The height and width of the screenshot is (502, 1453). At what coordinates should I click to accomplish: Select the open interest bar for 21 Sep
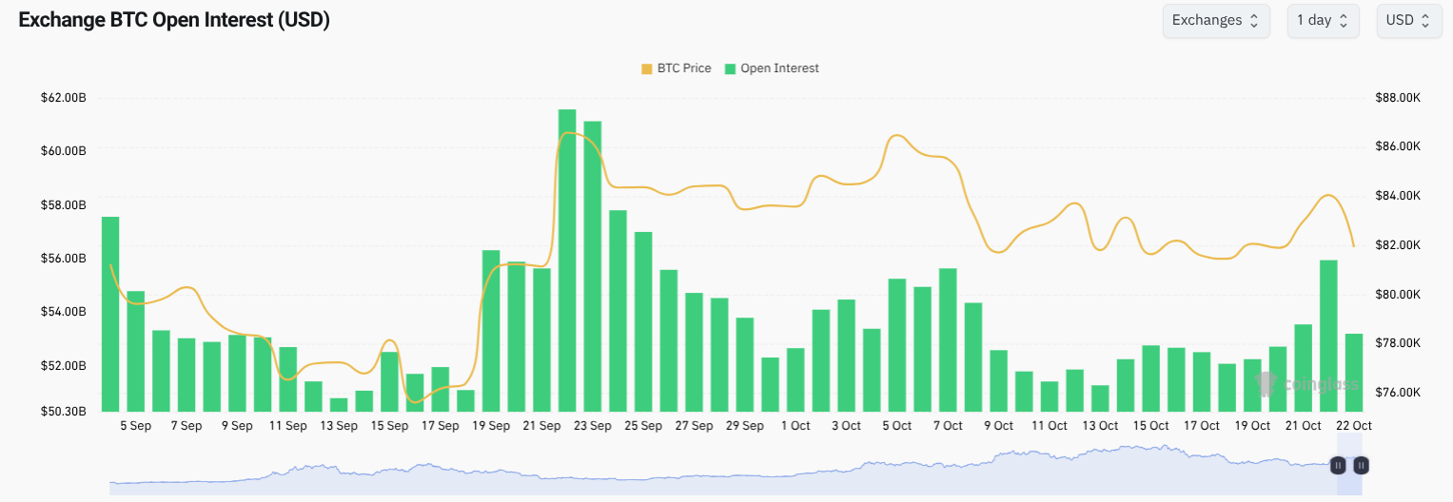tap(541, 339)
